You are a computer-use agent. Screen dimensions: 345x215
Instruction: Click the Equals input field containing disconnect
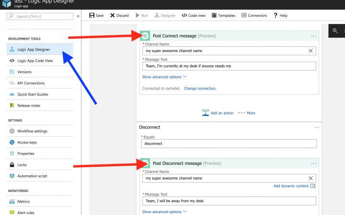coord(229,143)
